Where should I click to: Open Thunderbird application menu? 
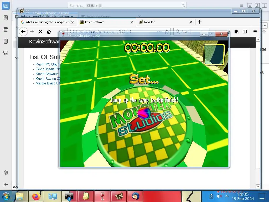click(x=241, y=6)
